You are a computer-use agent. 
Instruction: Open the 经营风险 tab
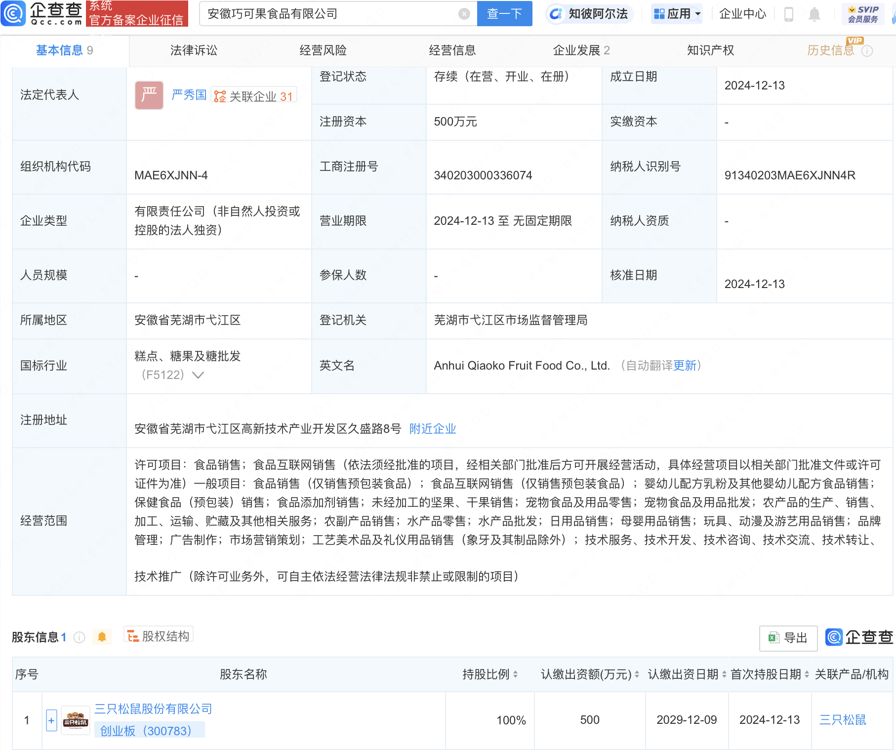(x=323, y=50)
